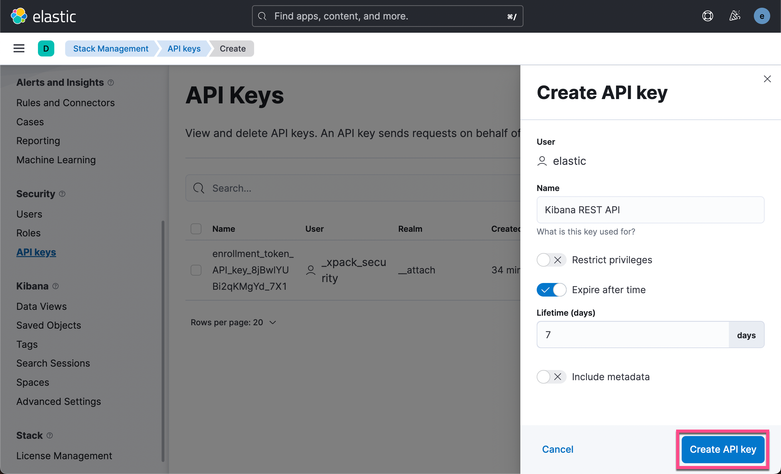Edit the Lifetime days value field
The height and width of the screenshot is (474, 781).
coord(631,335)
